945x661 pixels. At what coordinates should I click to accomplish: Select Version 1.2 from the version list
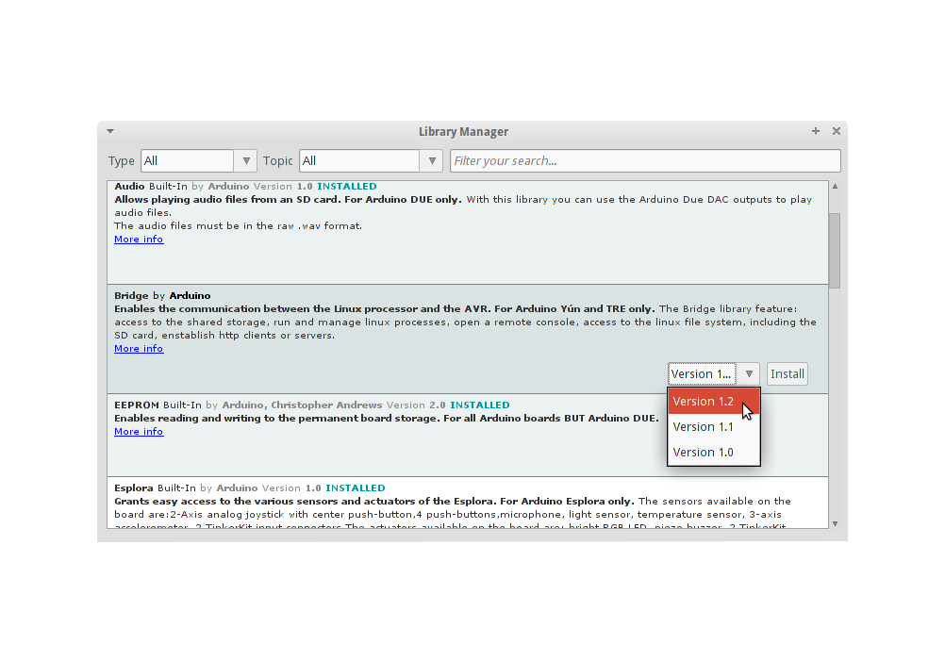click(704, 401)
